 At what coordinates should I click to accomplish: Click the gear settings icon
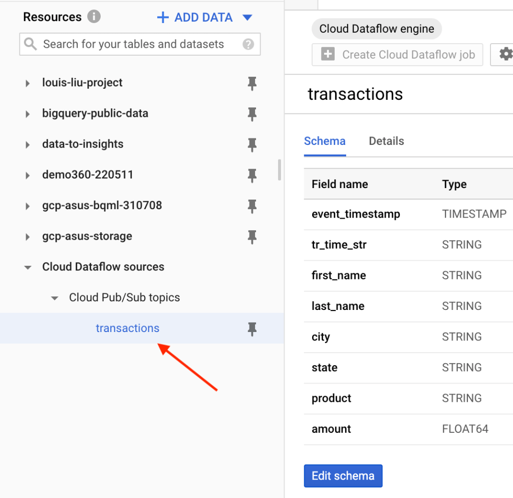click(505, 54)
